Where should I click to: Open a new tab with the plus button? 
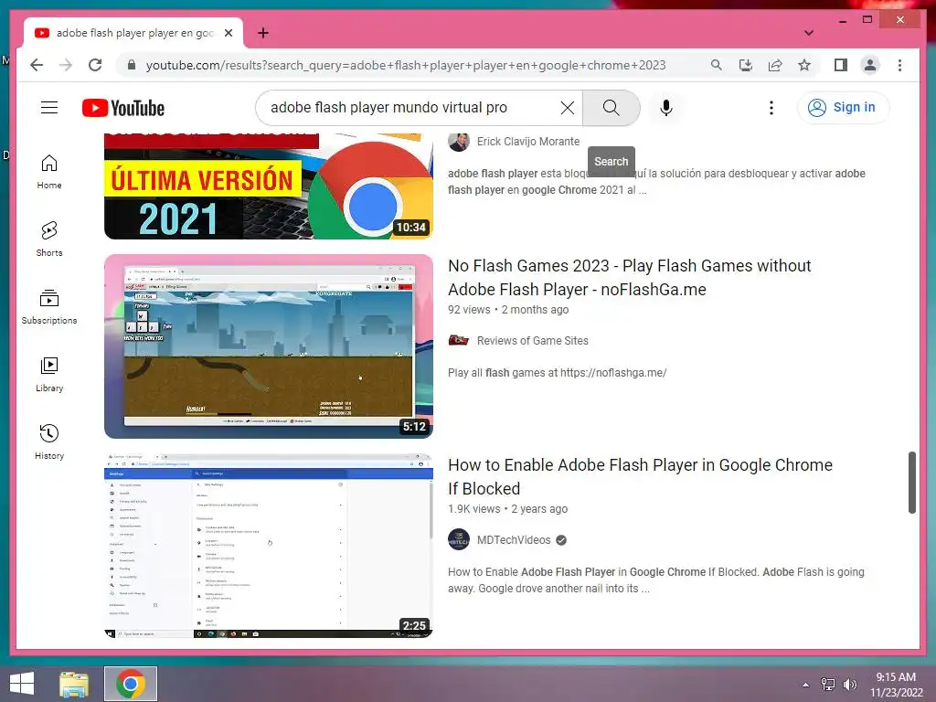click(263, 33)
